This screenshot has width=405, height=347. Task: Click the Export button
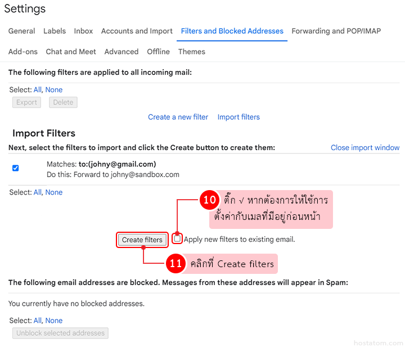tap(26, 102)
